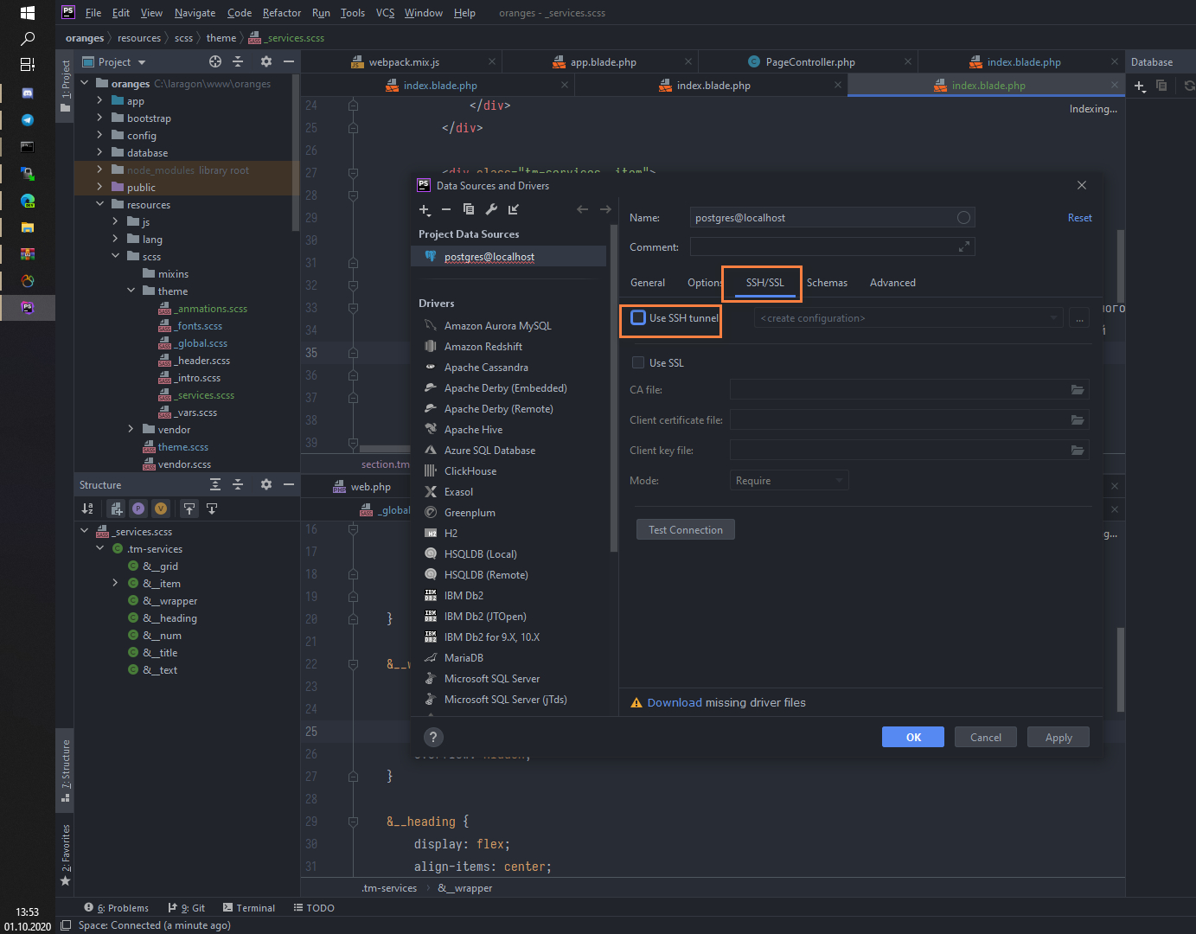Click OK button in dialog

pyautogui.click(x=913, y=737)
